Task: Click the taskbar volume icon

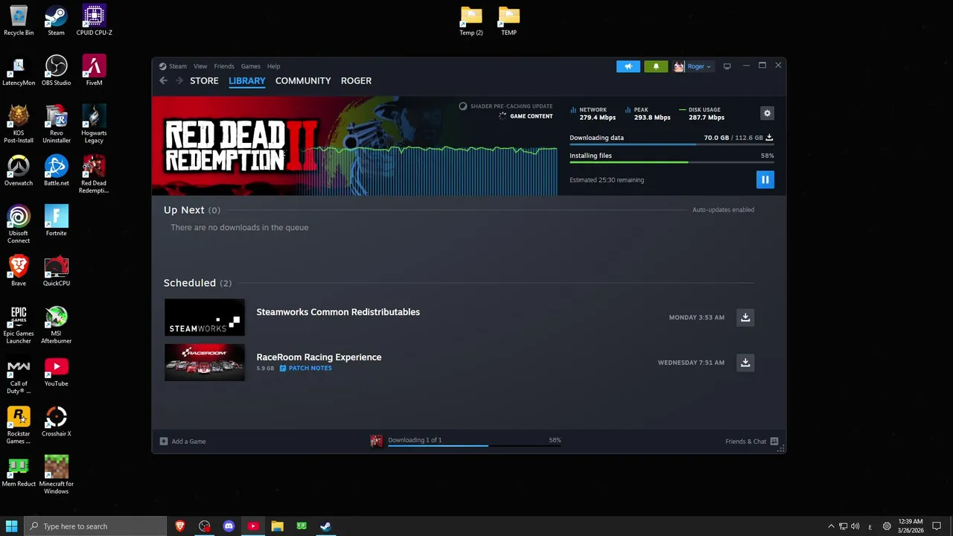Action: pos(855,526)
